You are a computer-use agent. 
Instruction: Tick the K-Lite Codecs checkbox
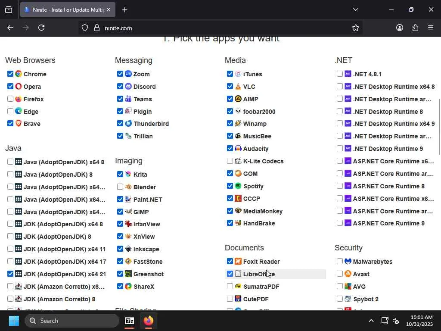click(230, 161)
